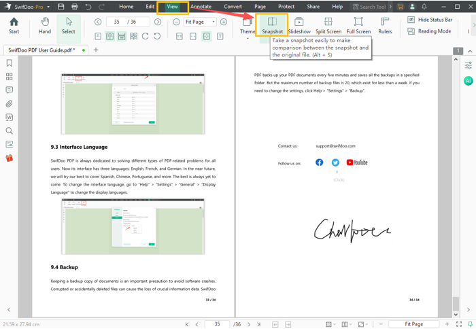Open the shopping cart icon
Viewport: 476px width, 329px height.
point(401,6)
